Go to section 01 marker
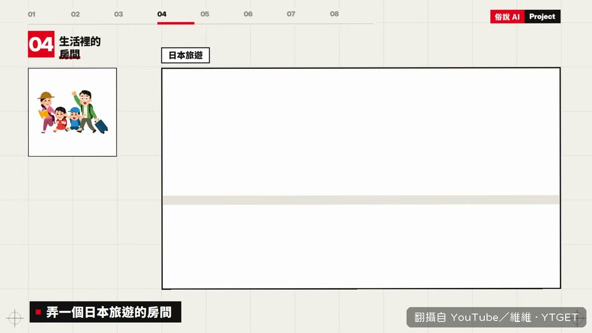Screen dimensions: 592x333 tap(31, 14)
